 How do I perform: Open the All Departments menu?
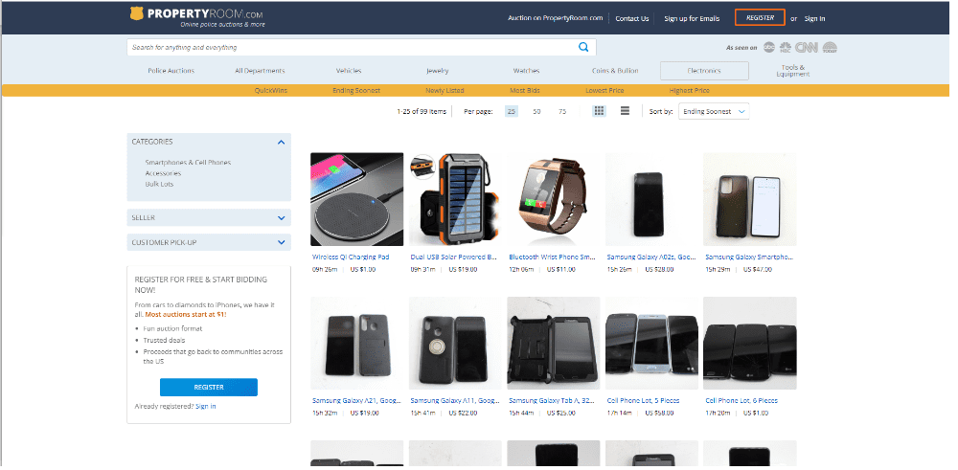pos(260,71)
